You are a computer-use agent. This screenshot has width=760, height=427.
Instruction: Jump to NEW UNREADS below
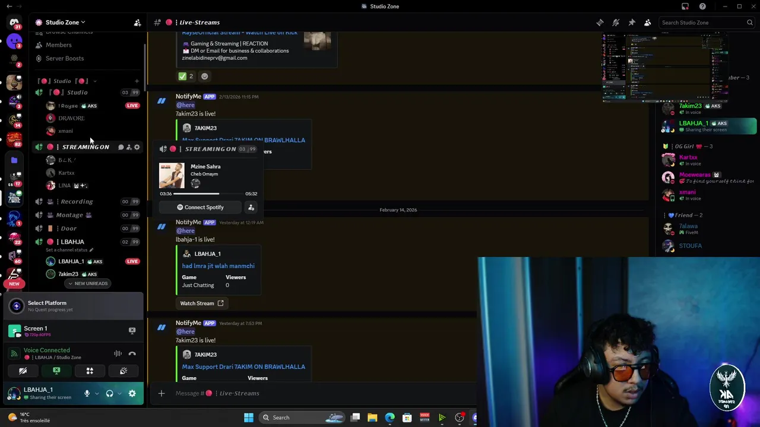point(87,283)
